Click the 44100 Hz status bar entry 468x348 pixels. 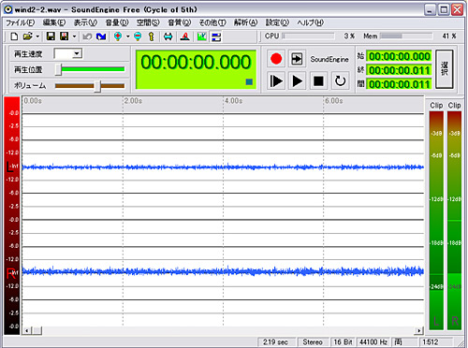click(x=373, y=342)
